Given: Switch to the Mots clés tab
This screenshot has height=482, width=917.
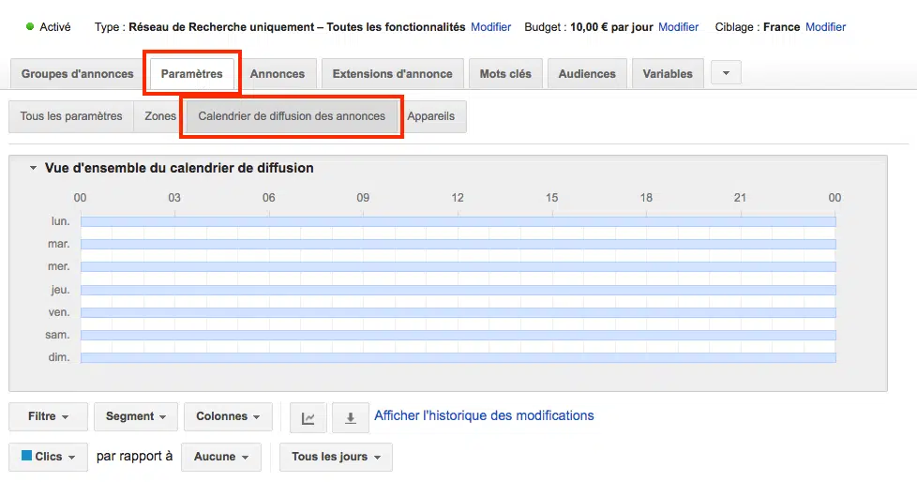Looking at the screenshot, I should pyautogui.click(x=505, y=74).
